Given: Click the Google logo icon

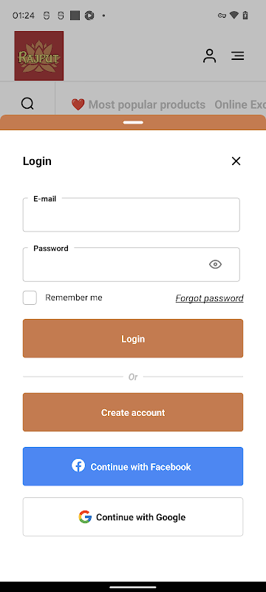Looking at the screenshot, I should click(x=85, y=517).
